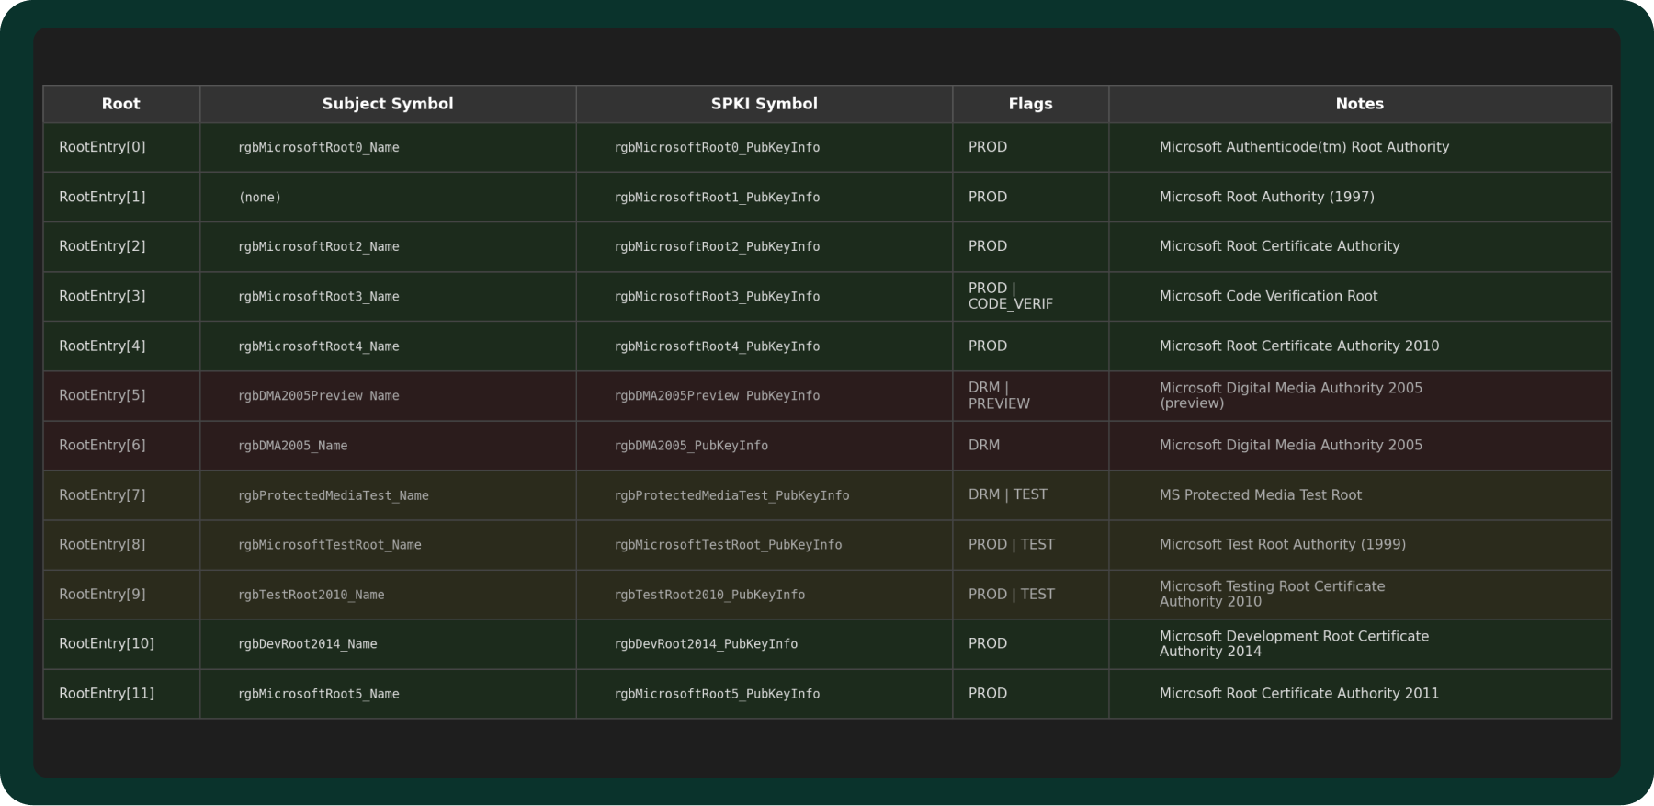This screenshot has width=1654, height=806.
Task: Click rgbMicrosoftTestRoot_Name subject symbol
Action: click(x=330, y=544)
